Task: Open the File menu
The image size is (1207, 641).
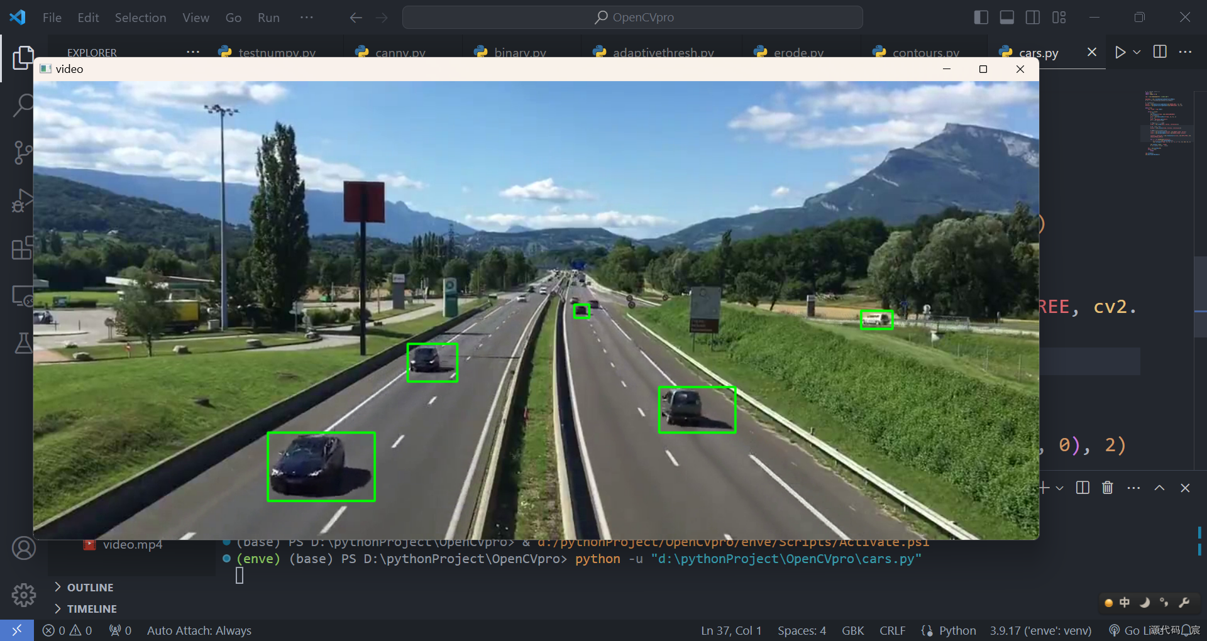Action: pos(52,18)
